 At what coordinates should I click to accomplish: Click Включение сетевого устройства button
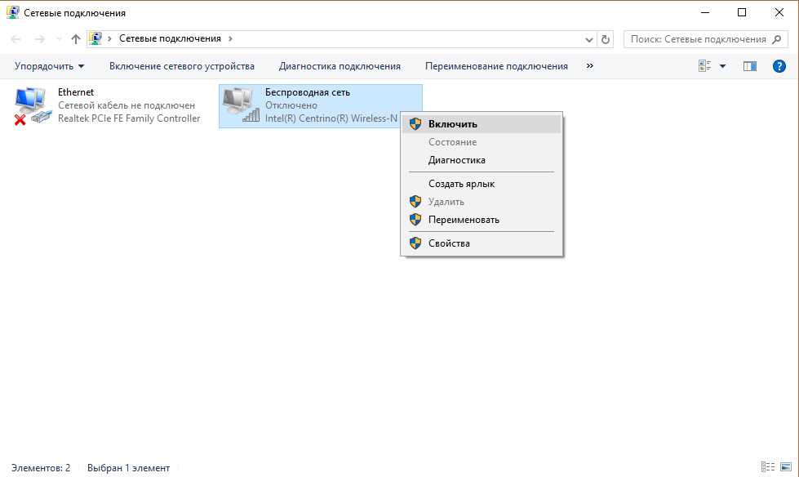(182, 66)
